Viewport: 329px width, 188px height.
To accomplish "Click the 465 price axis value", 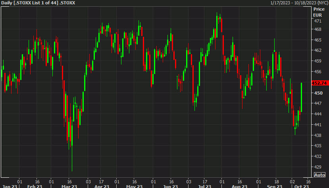I will pos(317,40).
